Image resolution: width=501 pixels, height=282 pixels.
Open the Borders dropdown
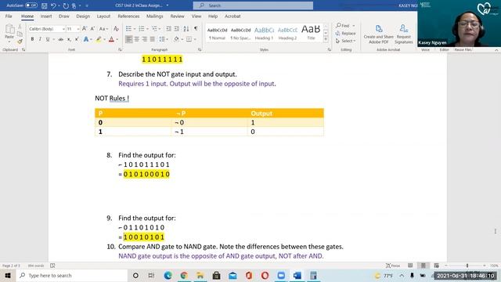point(195,39)
